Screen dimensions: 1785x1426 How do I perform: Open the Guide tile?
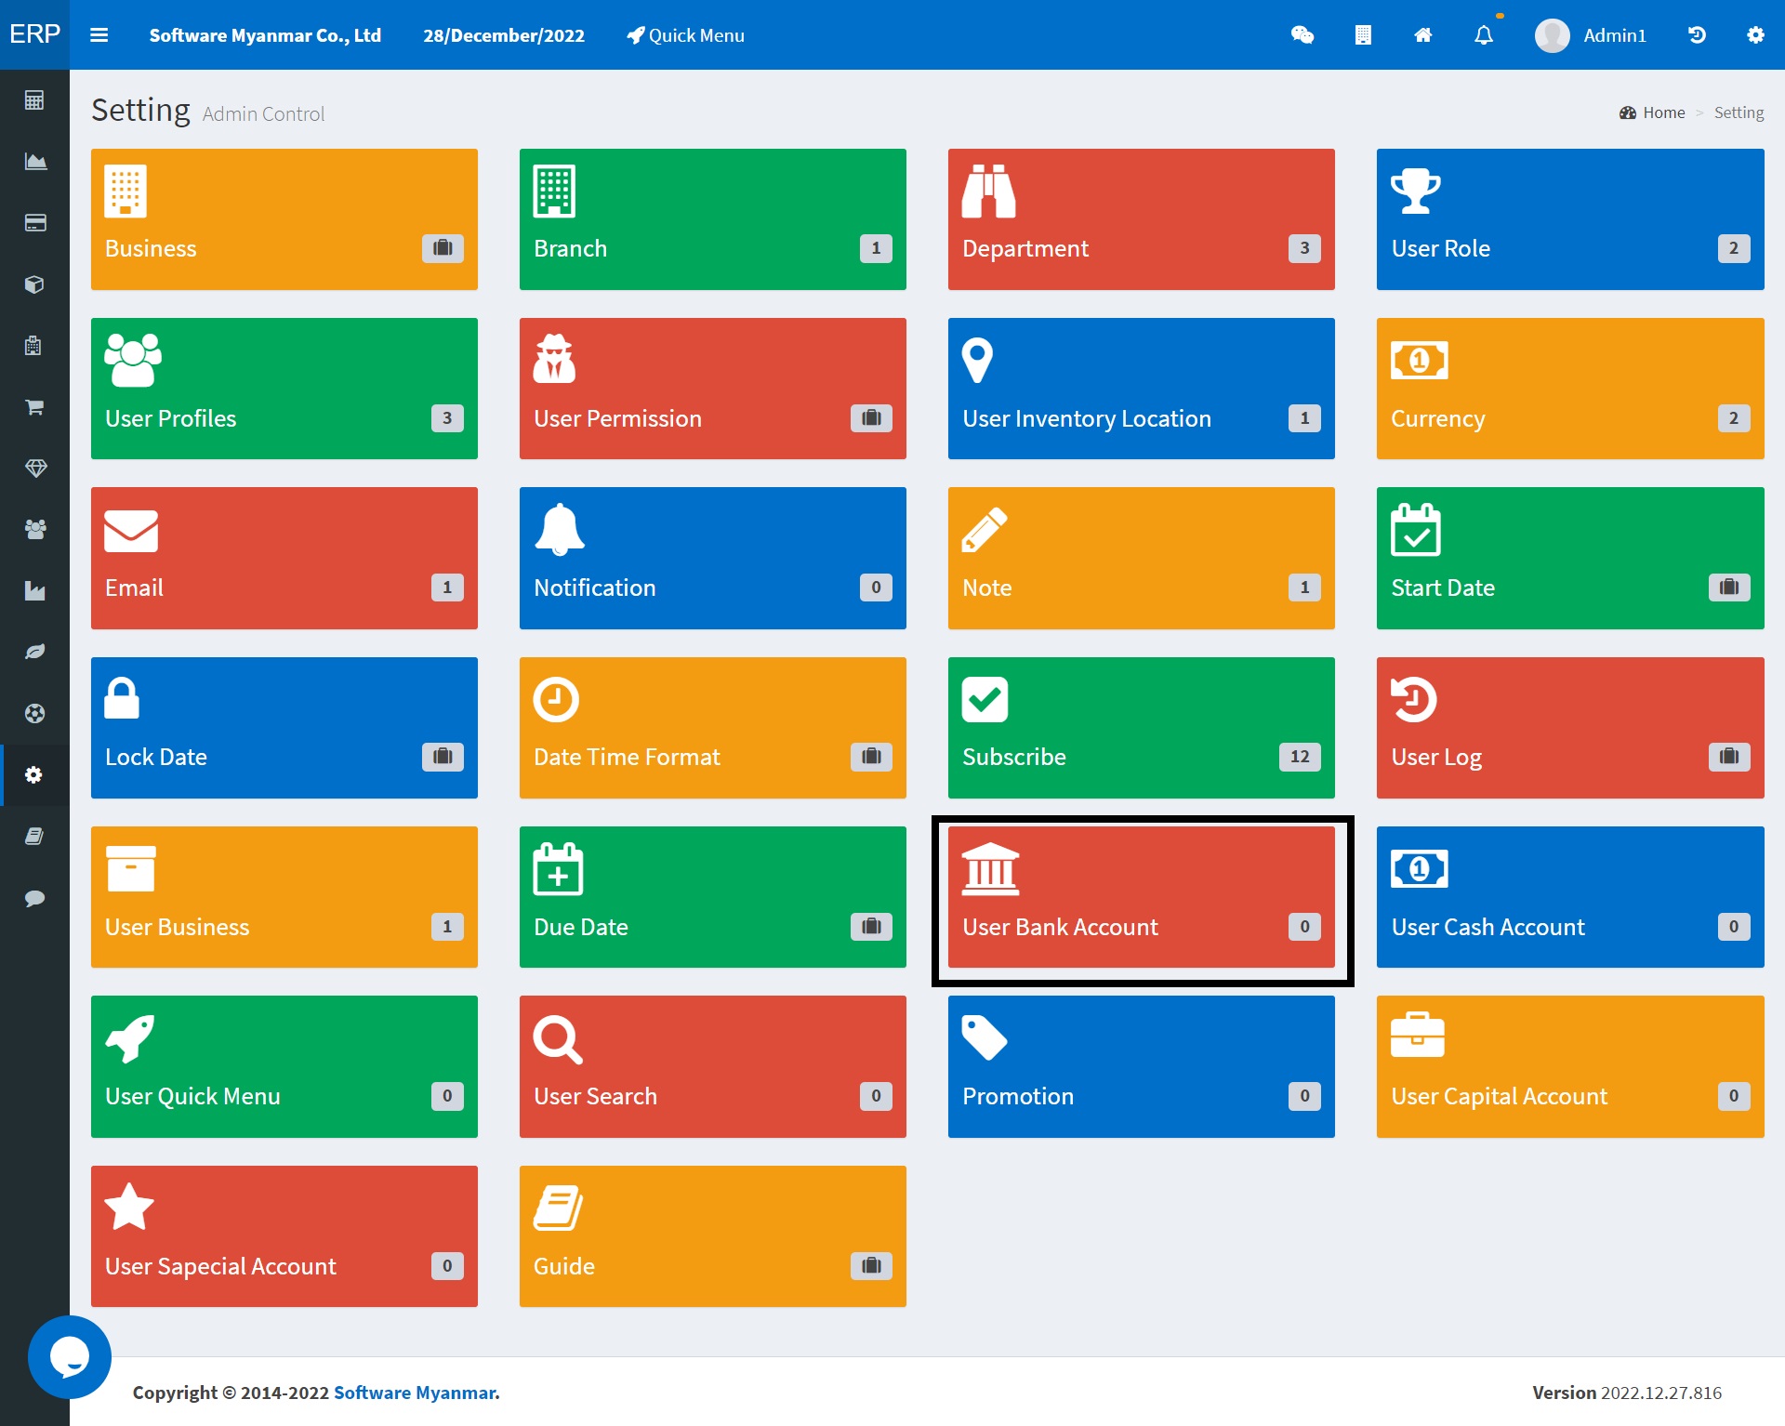(x=713, y=1236)
